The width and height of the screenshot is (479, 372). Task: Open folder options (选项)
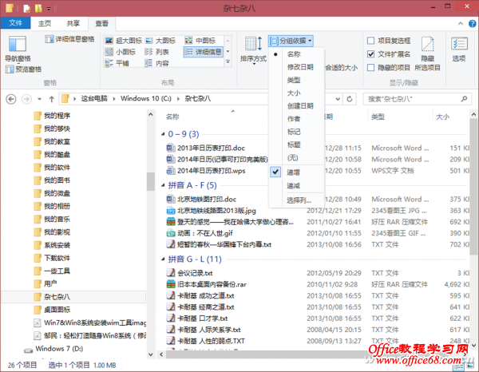pyautogui.click(x=459, y=49)
